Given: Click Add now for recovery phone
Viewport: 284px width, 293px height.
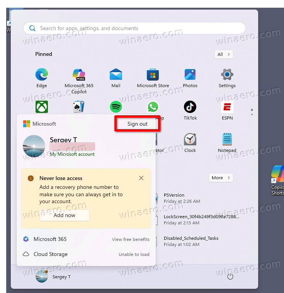Looking at the screenshot, I should [65, 215].
